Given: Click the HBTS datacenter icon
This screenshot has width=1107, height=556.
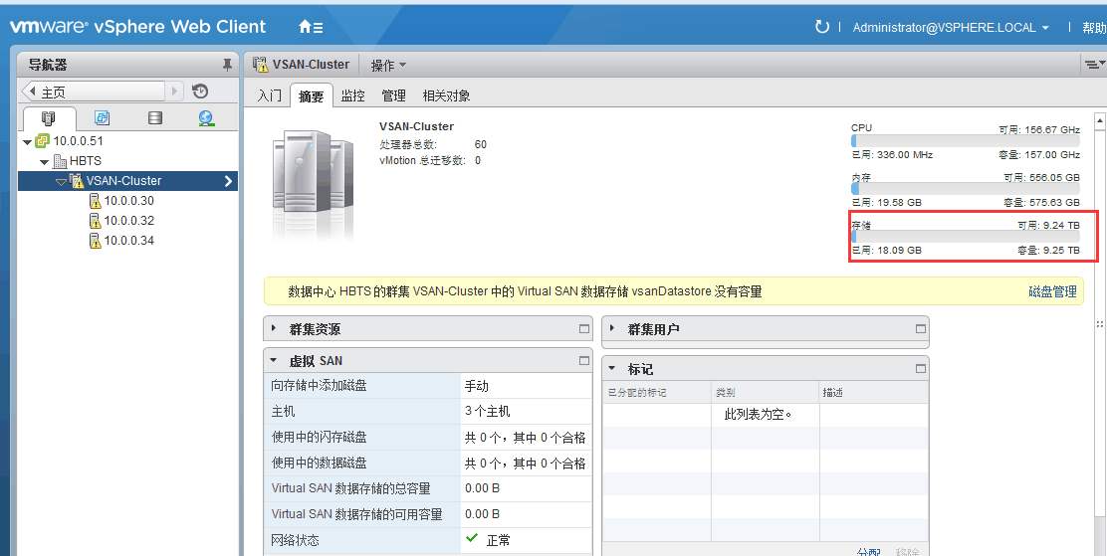Looking at the screenshot, I should 60,161.
